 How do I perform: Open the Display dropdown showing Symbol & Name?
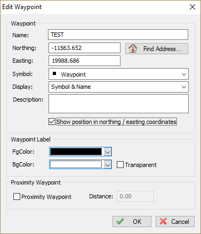118,87
